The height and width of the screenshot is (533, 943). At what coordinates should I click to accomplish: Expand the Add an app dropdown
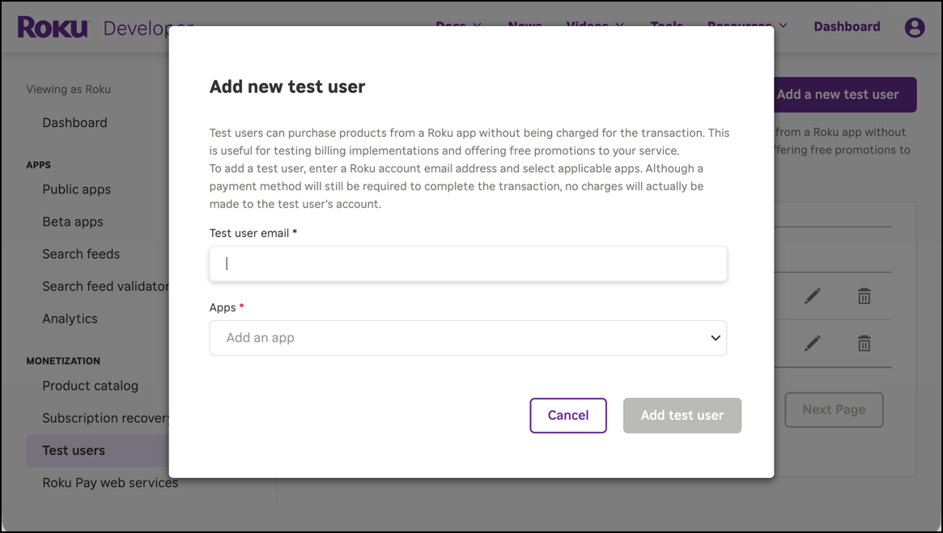coord(468,338)
